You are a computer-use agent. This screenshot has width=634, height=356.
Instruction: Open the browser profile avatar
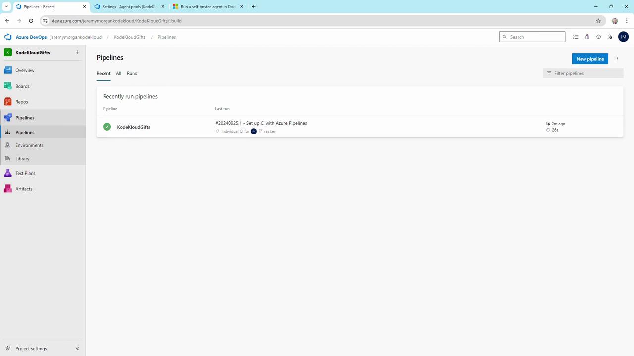(x=615, y=21)
